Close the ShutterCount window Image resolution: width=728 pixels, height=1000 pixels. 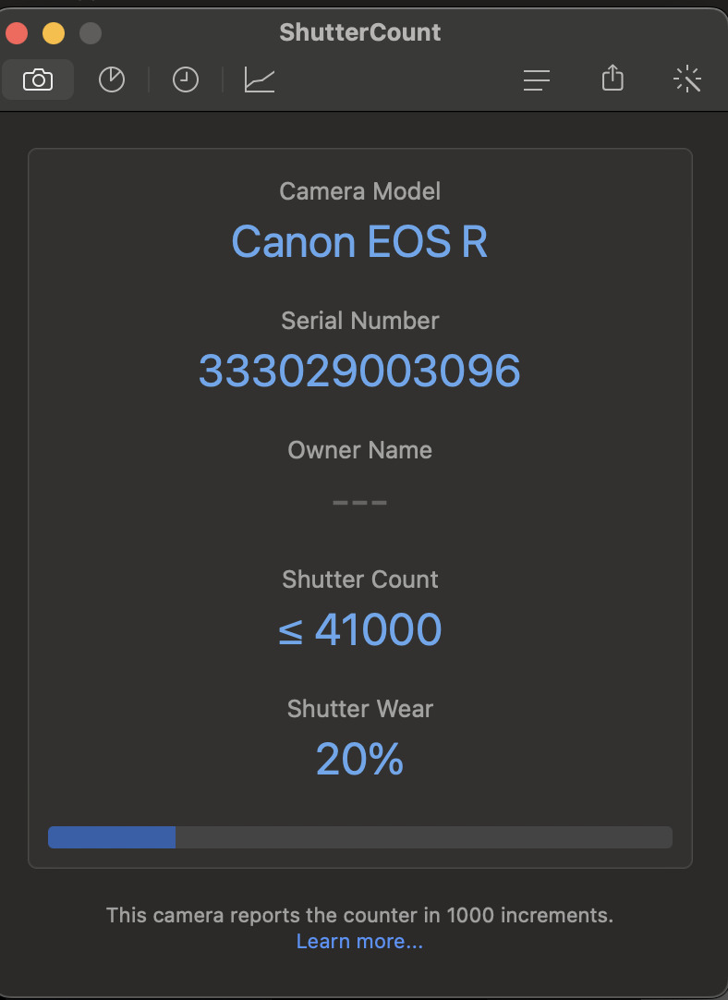click(17, 34)
